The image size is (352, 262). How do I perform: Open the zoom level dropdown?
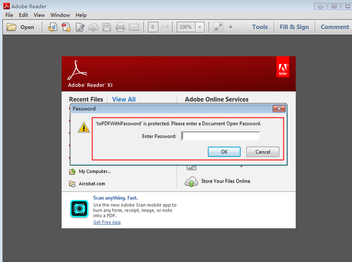coord(200,27)
